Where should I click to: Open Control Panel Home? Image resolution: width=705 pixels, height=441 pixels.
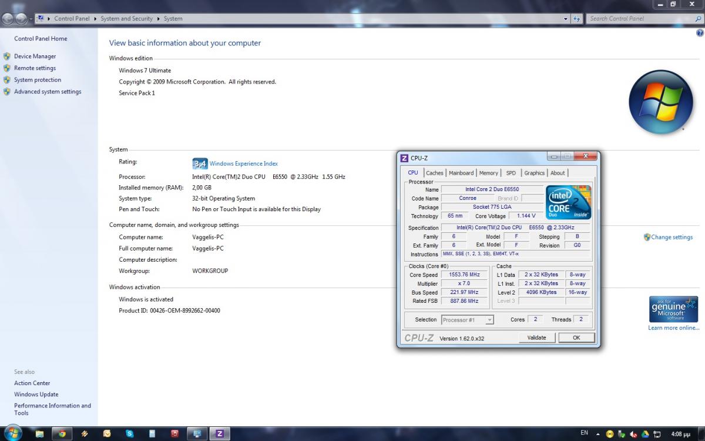[41, 39]
